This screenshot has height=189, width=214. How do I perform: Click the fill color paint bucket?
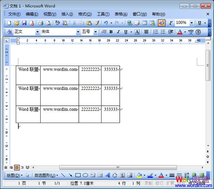139,175
